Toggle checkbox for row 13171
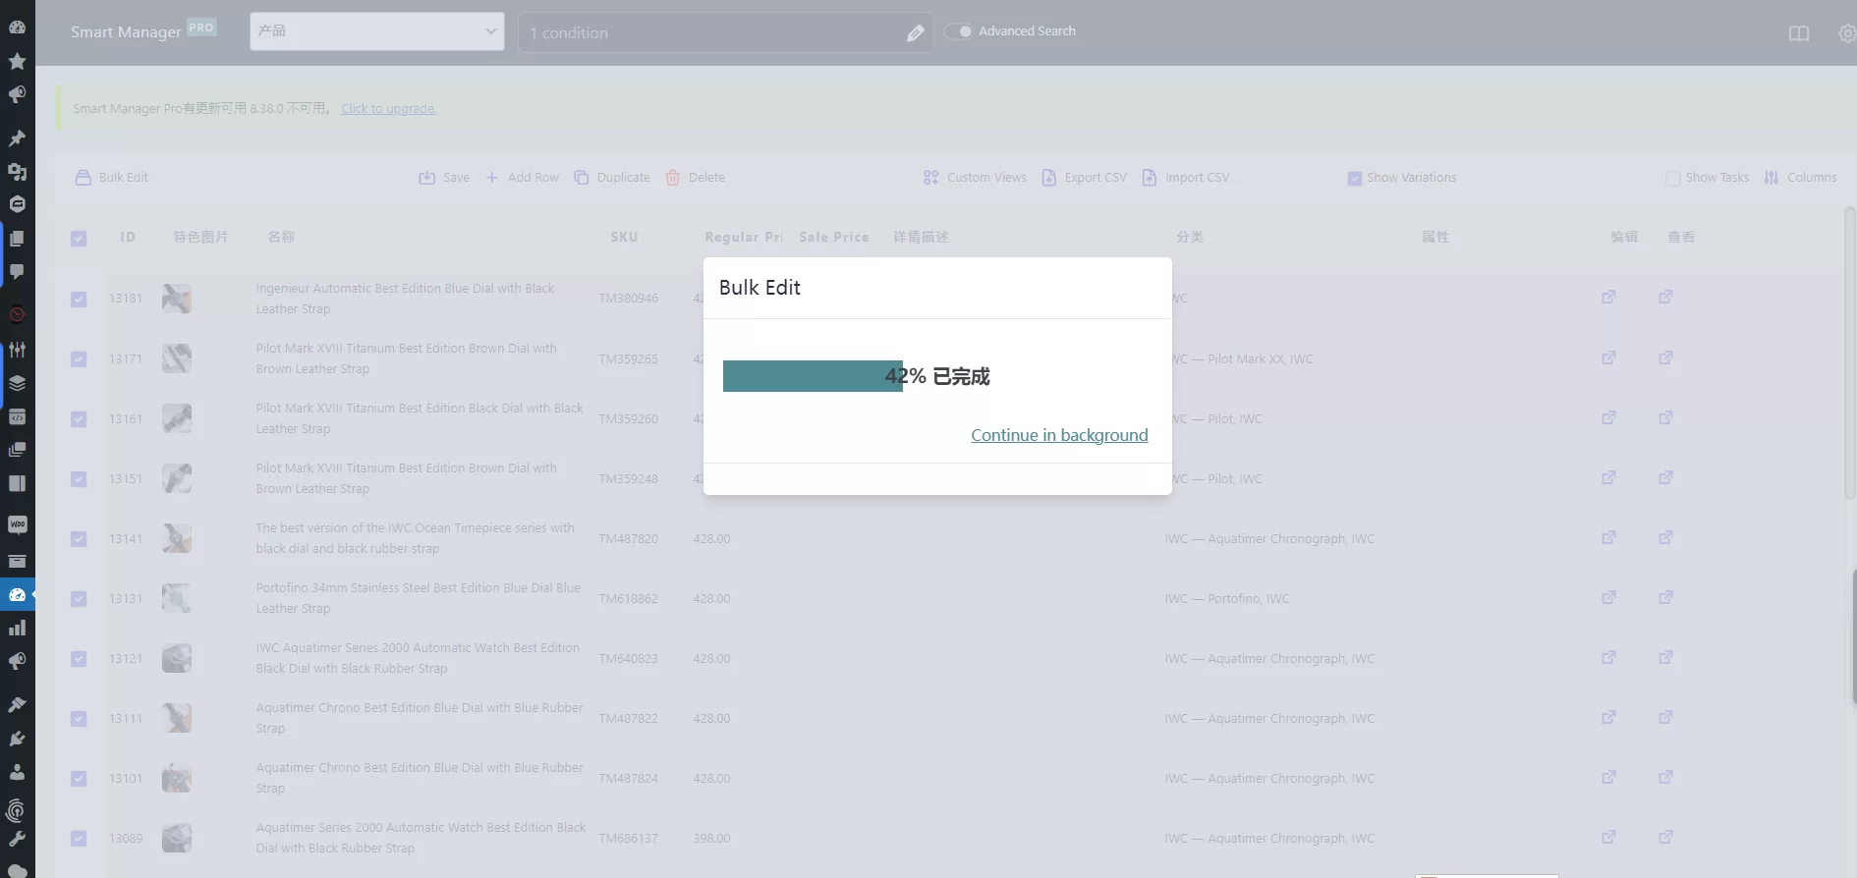This screenshot has height=878, width=1857. click(x=79, y=359)
